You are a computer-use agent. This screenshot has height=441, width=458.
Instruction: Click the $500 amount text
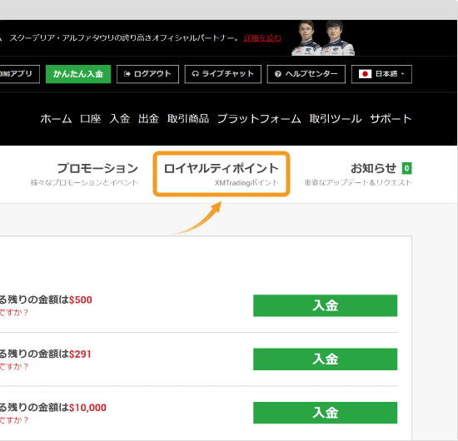[81, 300]
